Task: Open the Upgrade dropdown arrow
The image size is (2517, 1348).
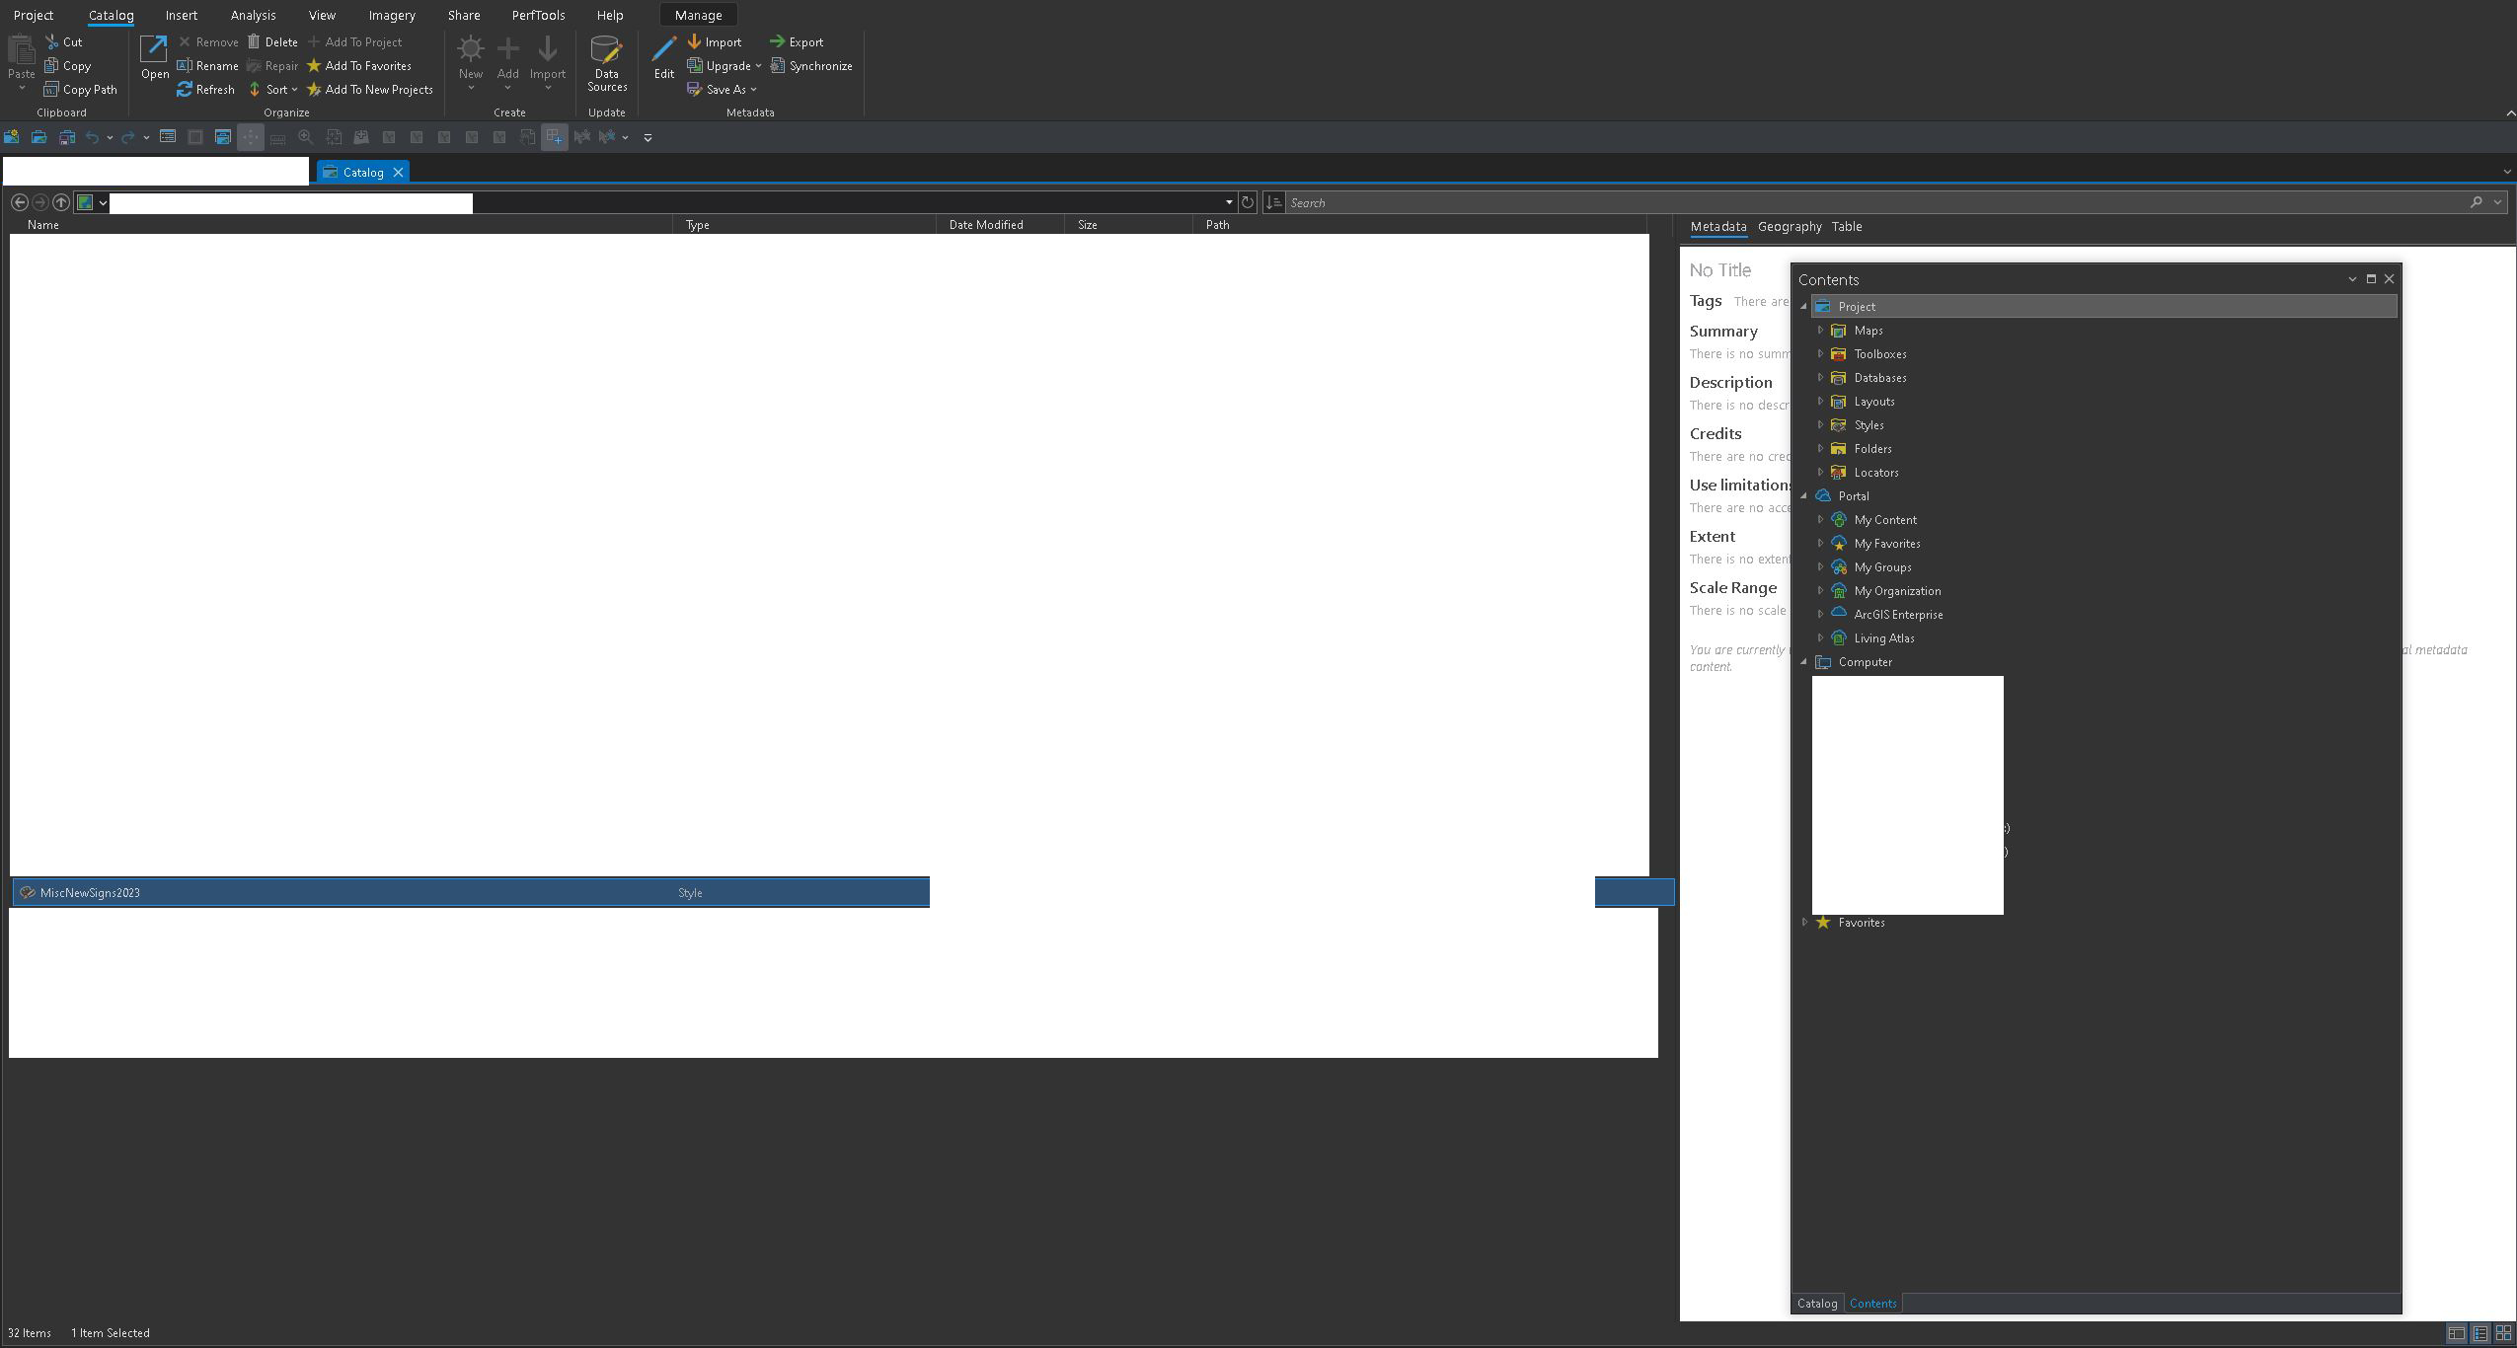Action: 759,65
